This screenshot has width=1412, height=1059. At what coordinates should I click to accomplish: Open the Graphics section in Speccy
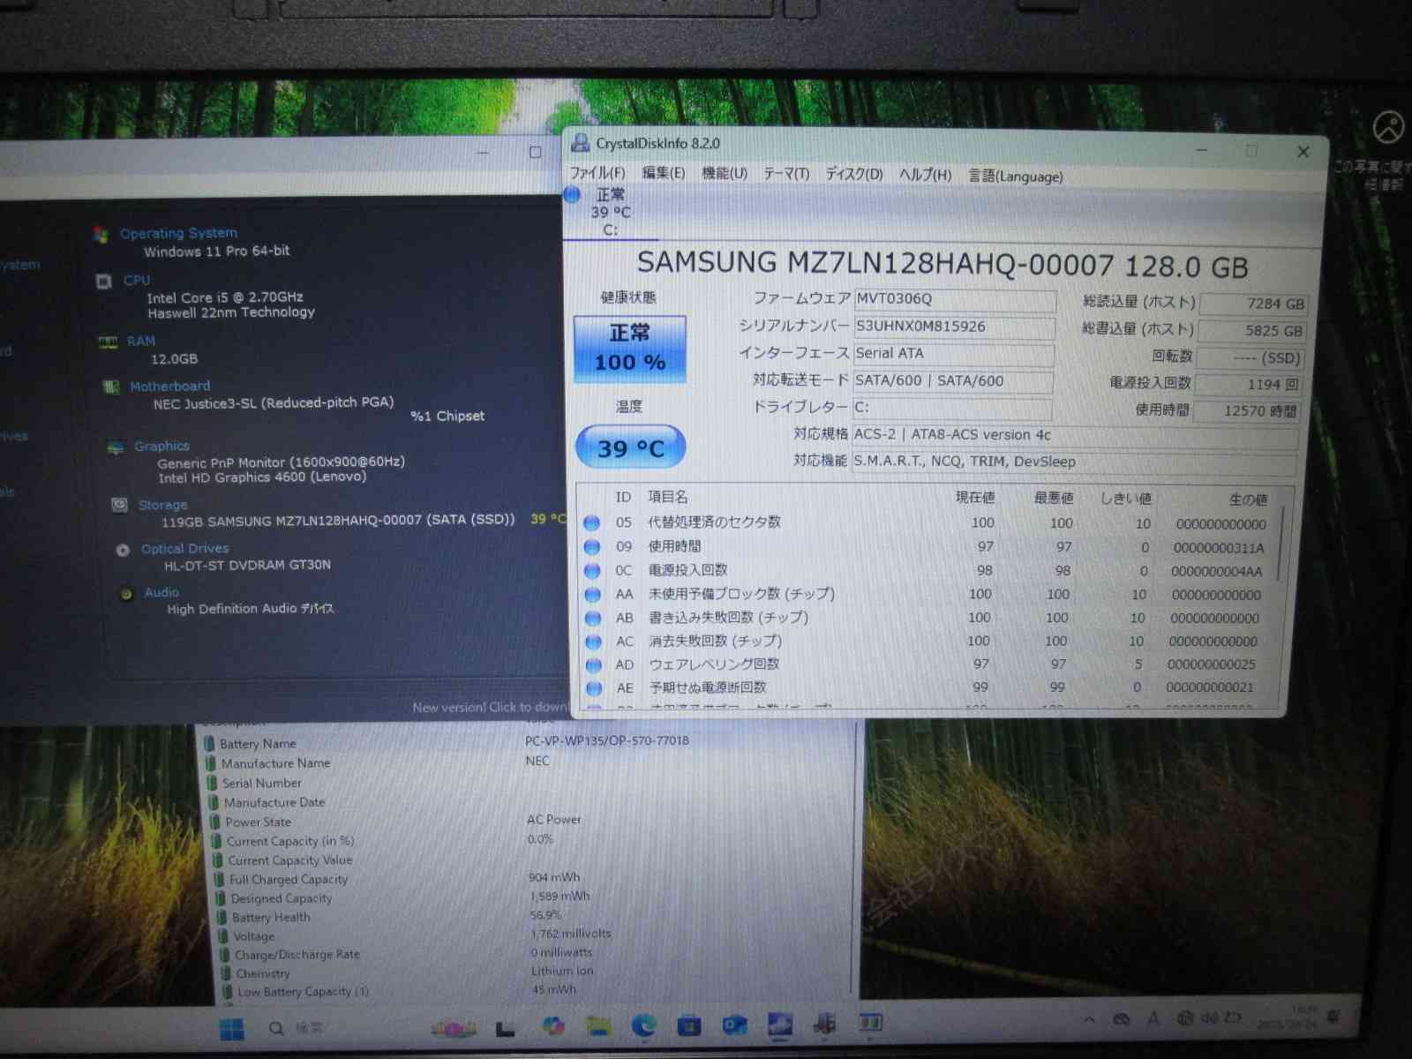(161, 446)
